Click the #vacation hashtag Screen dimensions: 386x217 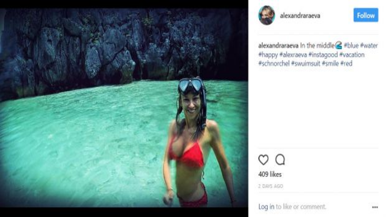[352, 55]
